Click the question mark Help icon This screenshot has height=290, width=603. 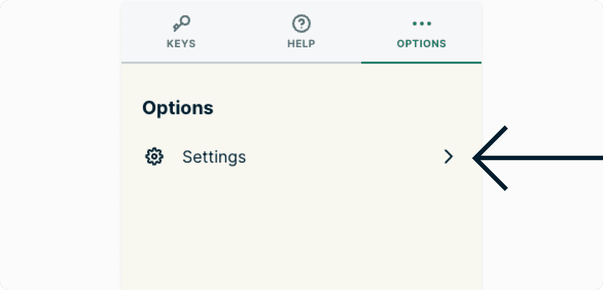(301, 23)
